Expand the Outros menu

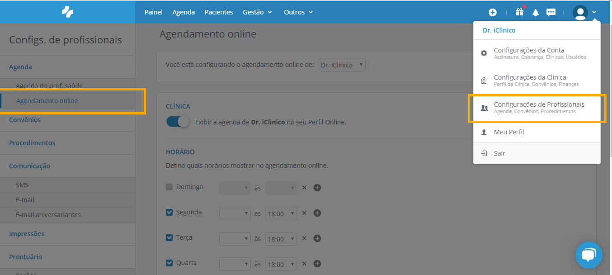(298, 12)
